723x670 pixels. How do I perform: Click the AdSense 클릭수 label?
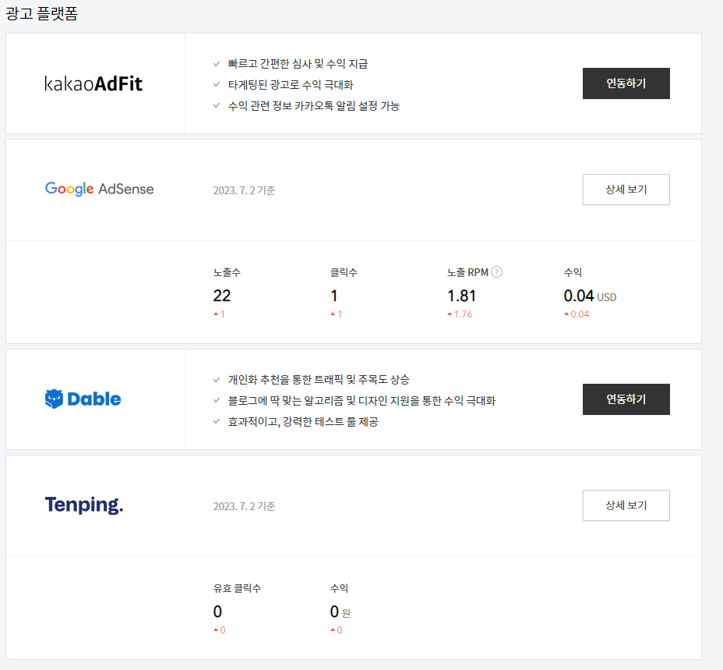[x=344, y=272]
